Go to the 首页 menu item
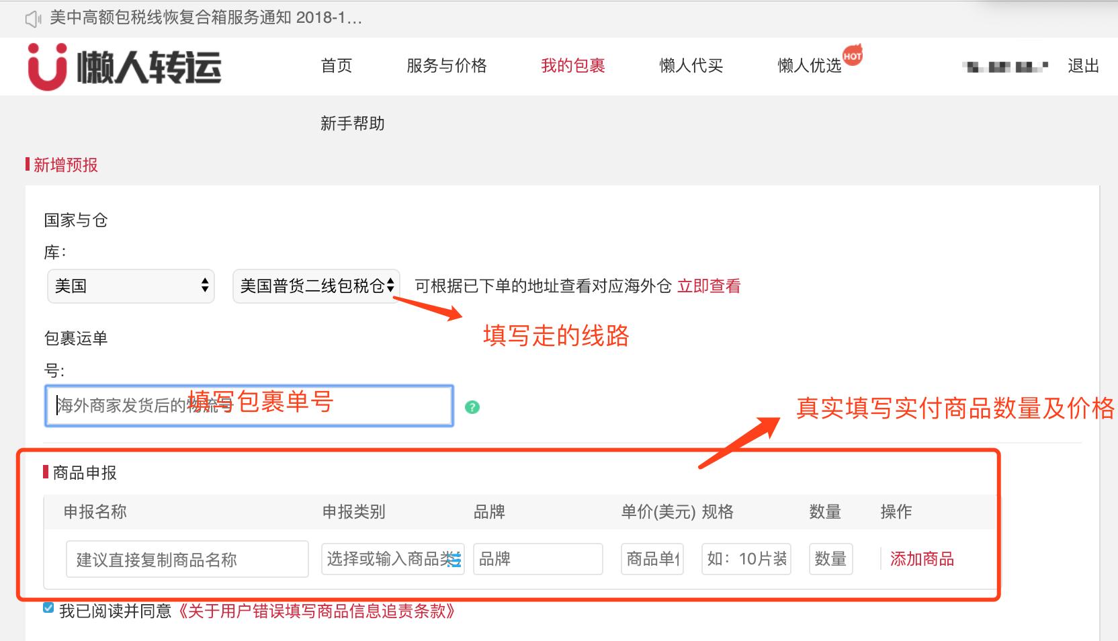The height and width of the screenshot is (641, 1118). point(338,66)
